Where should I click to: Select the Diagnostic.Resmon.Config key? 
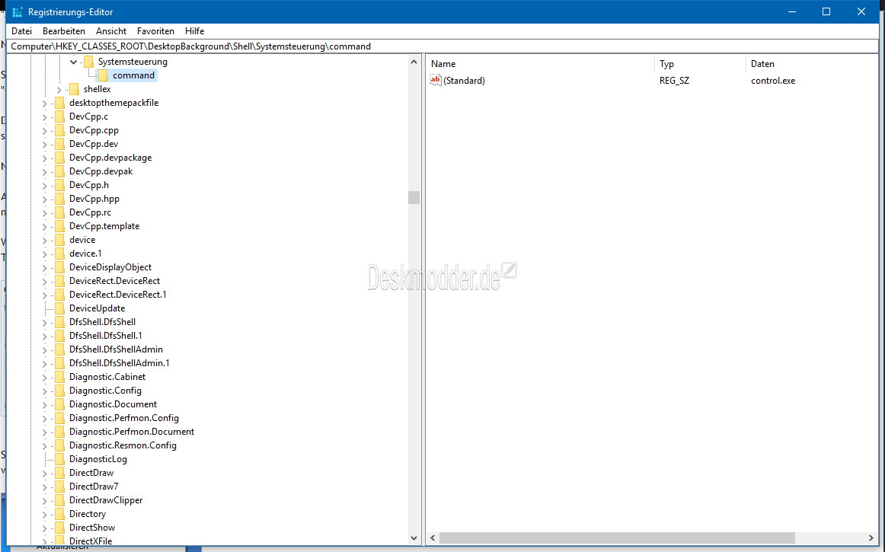click(123, 445)
